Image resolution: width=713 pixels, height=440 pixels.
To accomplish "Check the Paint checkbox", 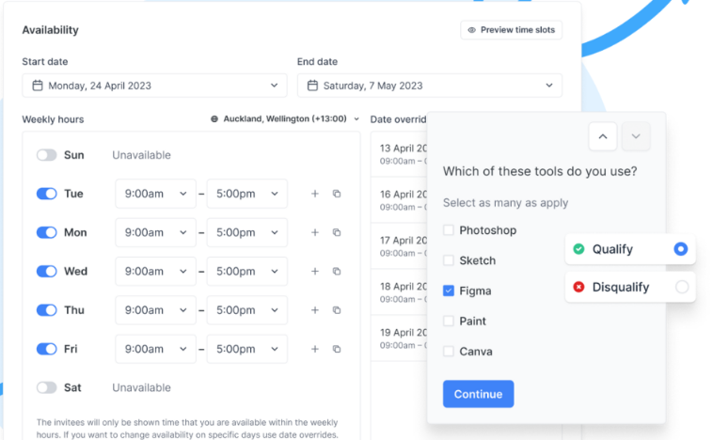I will coord(449,321).
